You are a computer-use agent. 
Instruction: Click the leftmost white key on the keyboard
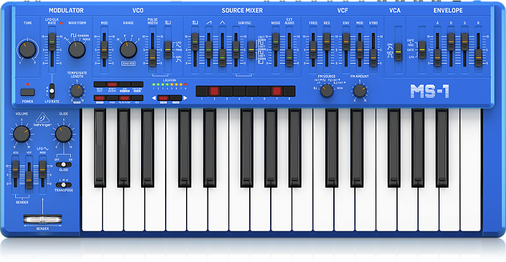pos(92,210)
